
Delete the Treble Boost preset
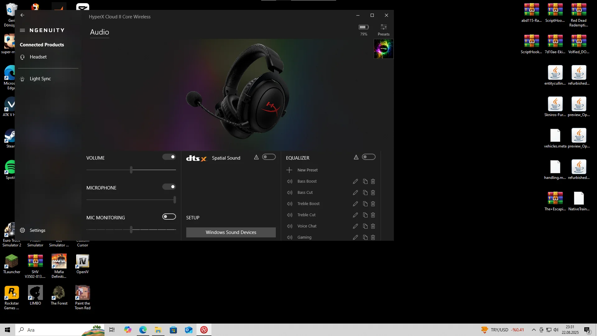373,204
